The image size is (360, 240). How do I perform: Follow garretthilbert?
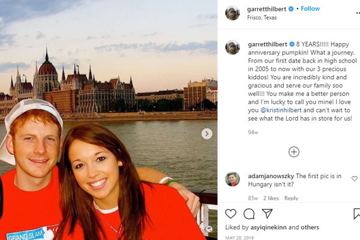[310, 9]
